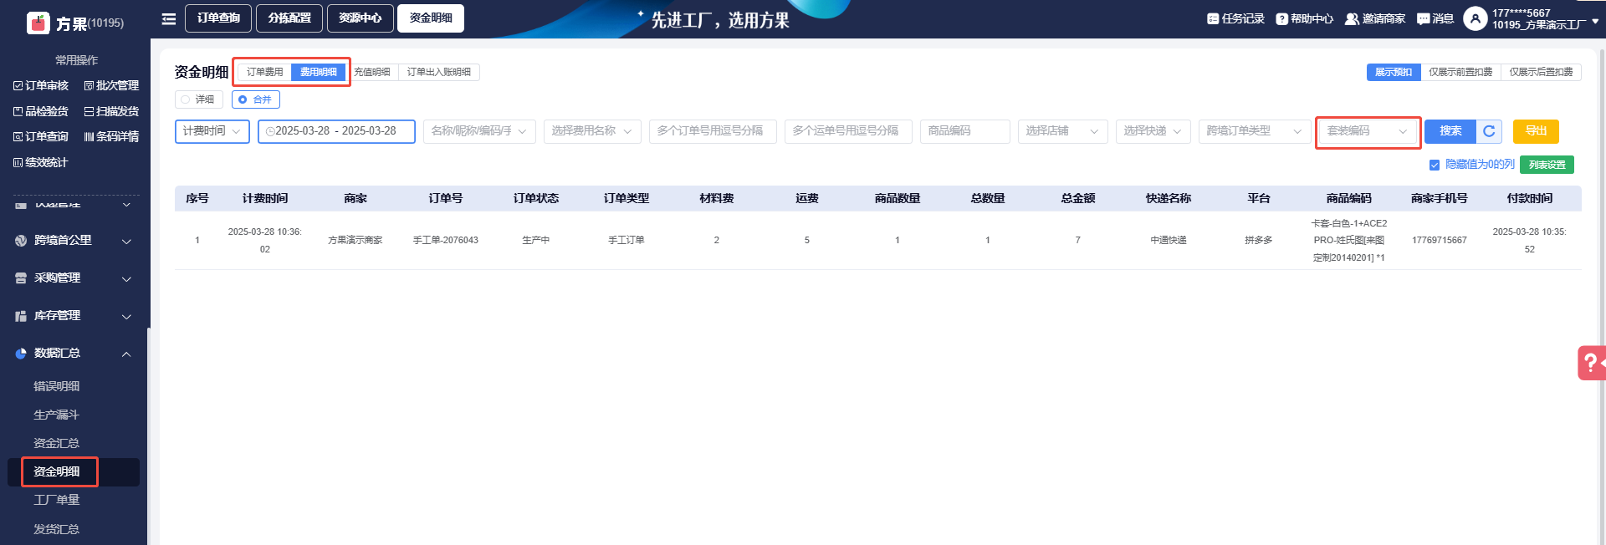Image resolution: width=1606 pixels, height=545 pixels.
Task: Open the 绩效统计 shortcut
Action: point(41,162)
